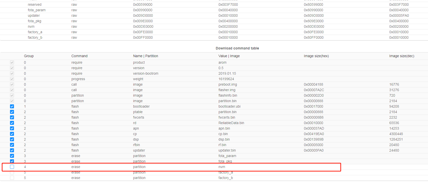This screenshot has height=185, width=428.
Task: Uncheck the erase fota_param row checkbox
Action: (x=12, y=156)
